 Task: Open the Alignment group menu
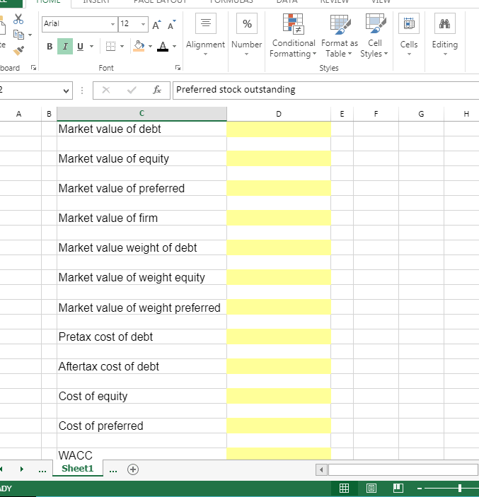tap(206, 34)
